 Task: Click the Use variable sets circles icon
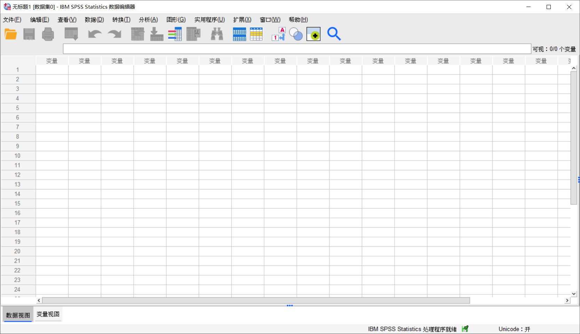[x=296, y=34]
